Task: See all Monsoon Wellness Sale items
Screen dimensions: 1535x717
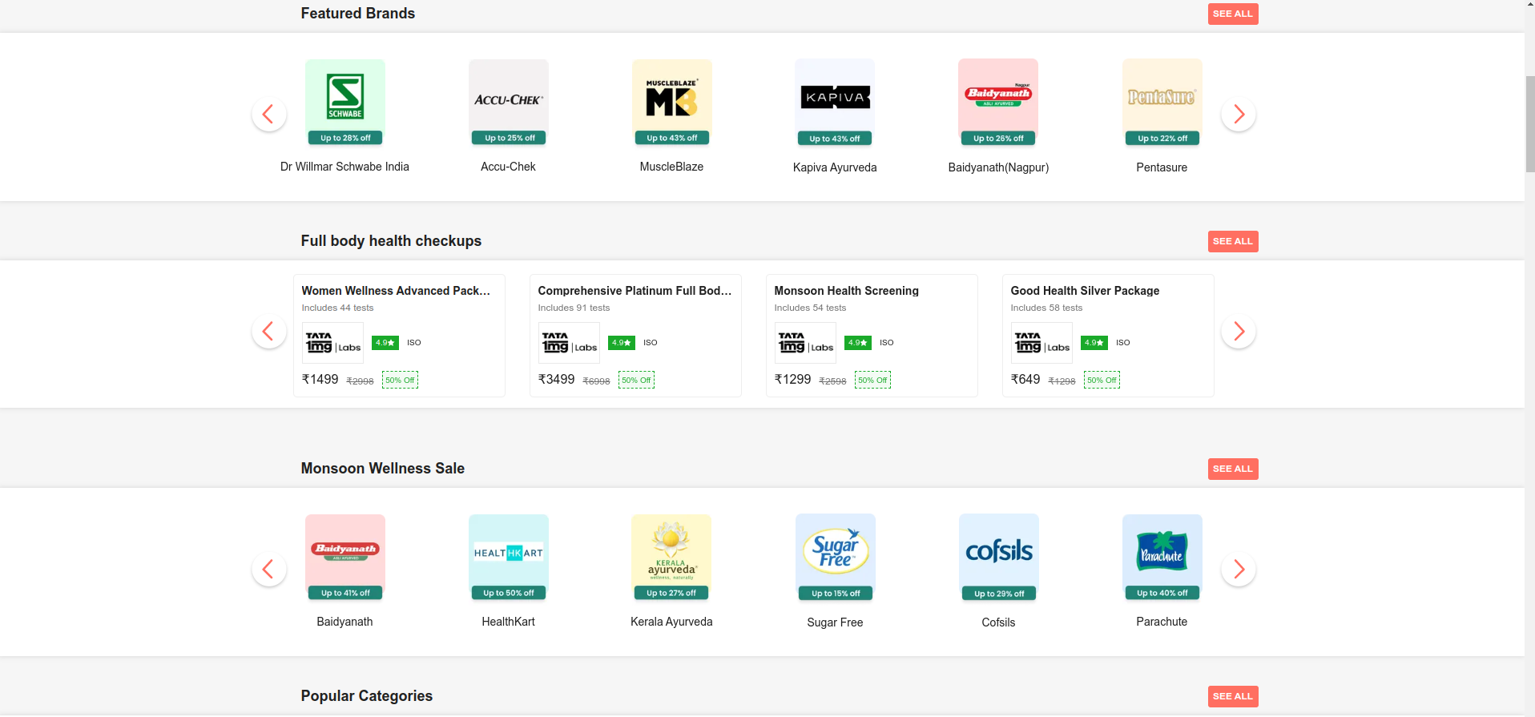Action: (1233, 469)
